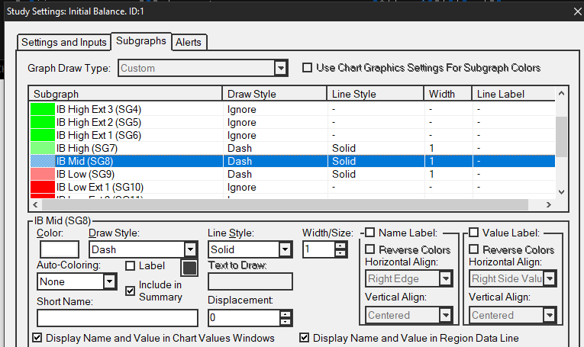The height and width of the screenshot is (347, 584).
Task: Click the dark label color square button
Action: pos(189,268)
